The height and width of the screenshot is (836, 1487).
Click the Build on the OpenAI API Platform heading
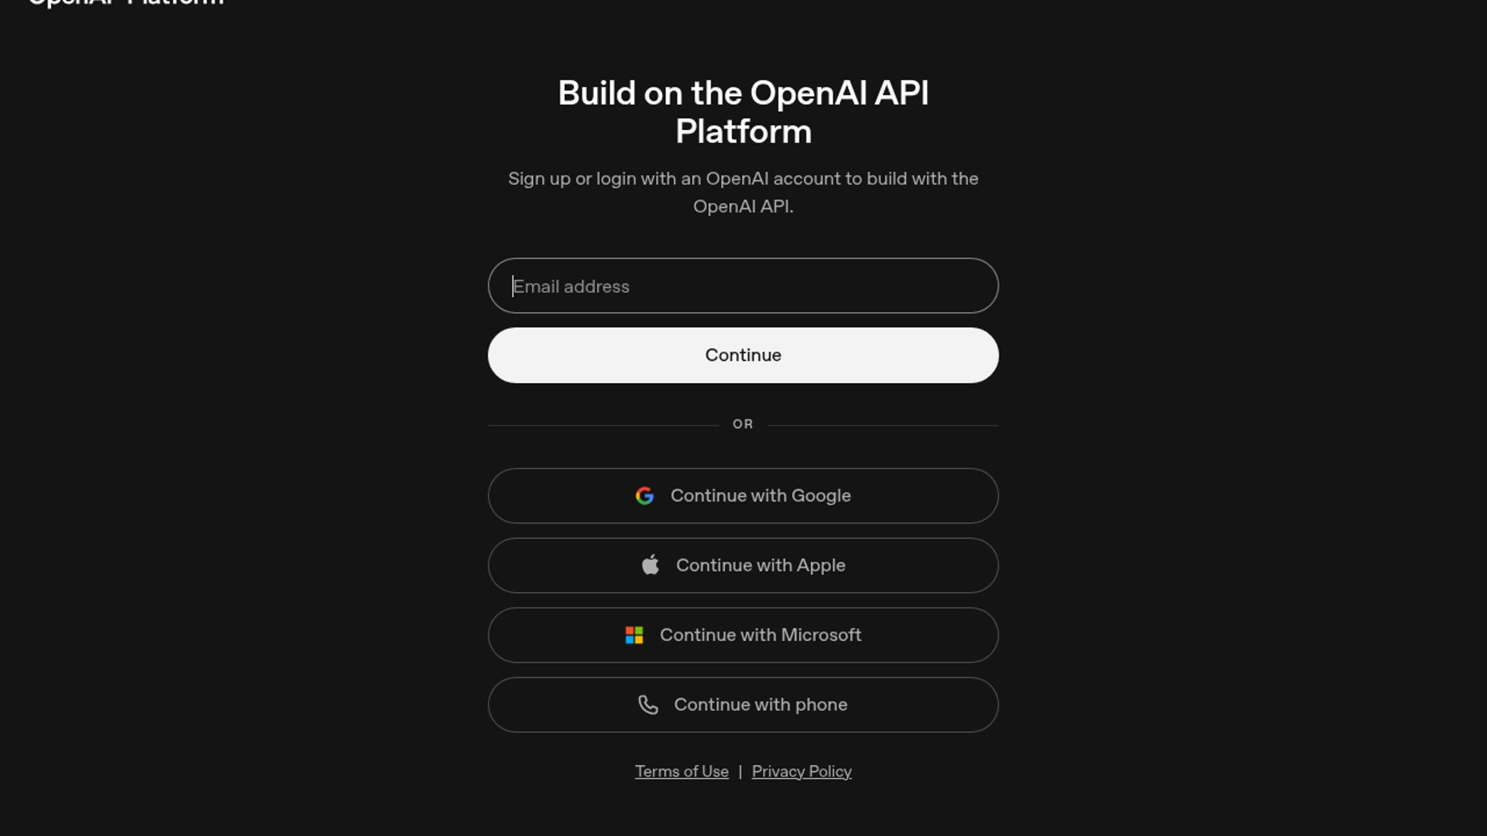(x=743, y=112)
